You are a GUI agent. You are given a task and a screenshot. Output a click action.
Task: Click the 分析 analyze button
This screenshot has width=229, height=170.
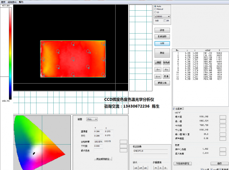(x=162, y=43)
